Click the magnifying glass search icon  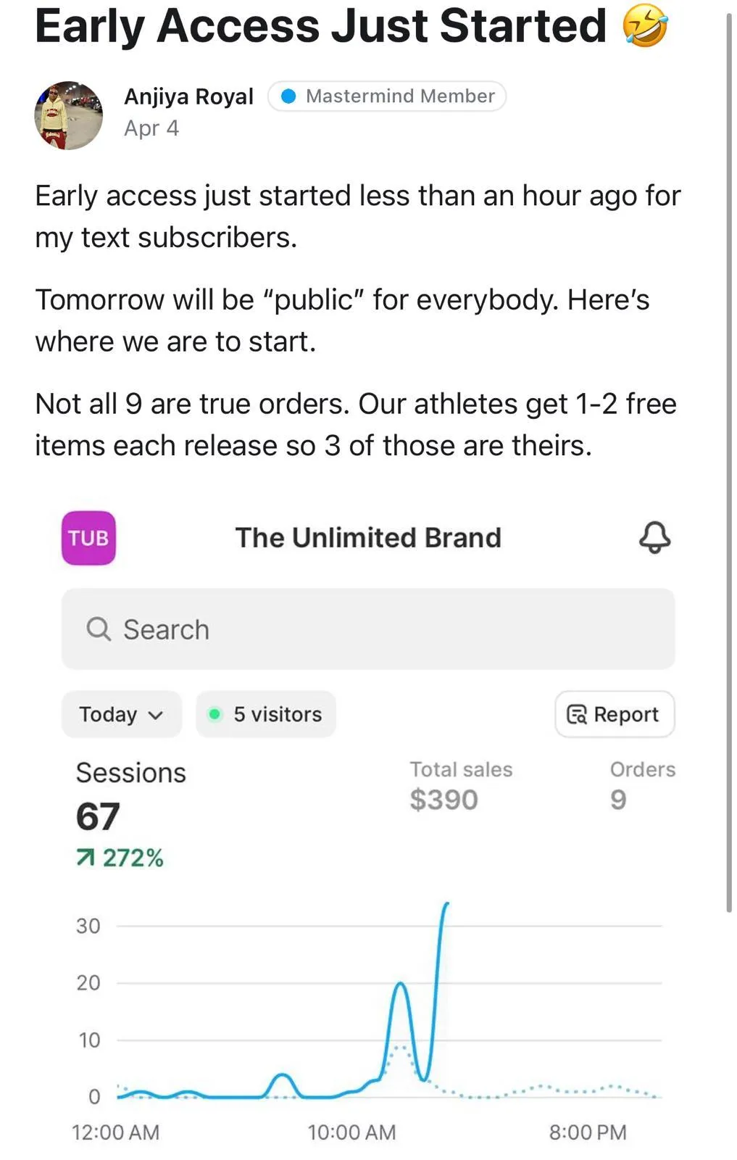pos(99,629)
